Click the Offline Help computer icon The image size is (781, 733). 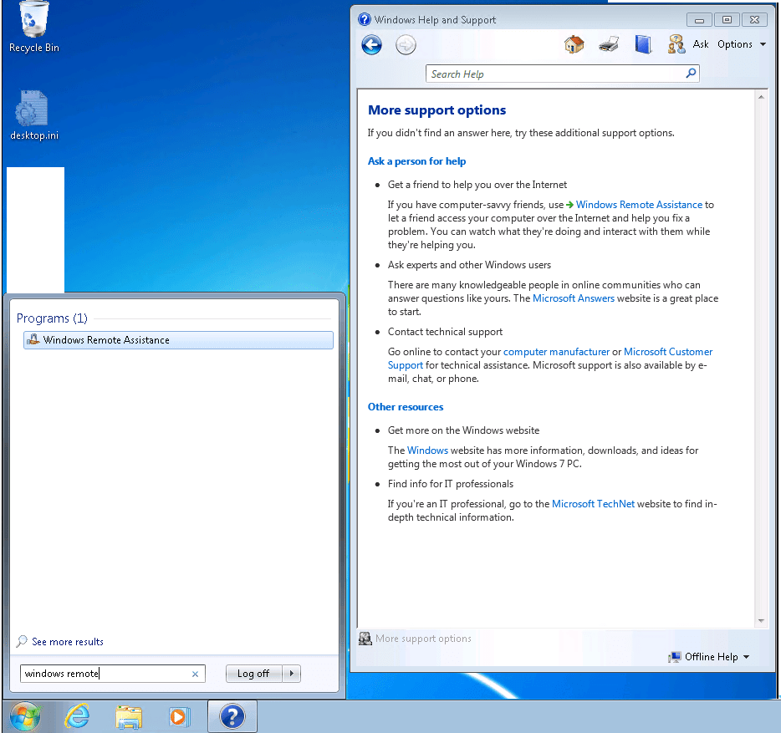(x=675, y=657)
